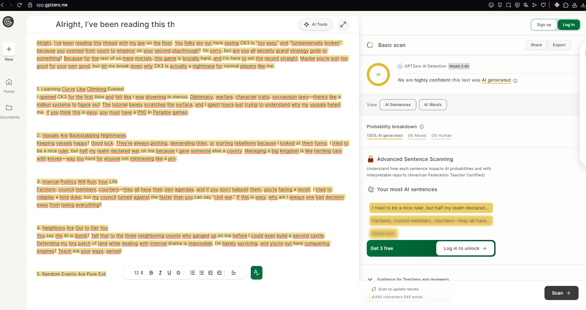Open the font size 12 stepper
This screenshot has width=586, height=310.
click(138, 273)
